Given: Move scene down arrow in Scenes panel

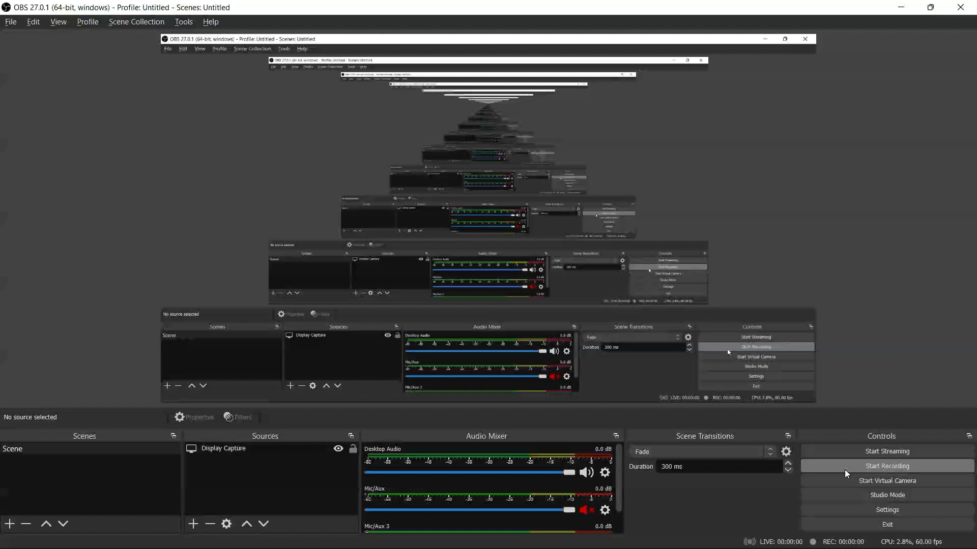Looking at the screenshot, I should (63, 524).
